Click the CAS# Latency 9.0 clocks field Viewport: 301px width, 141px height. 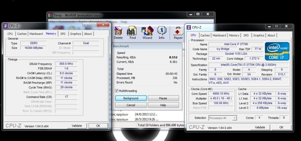point(66,73)
